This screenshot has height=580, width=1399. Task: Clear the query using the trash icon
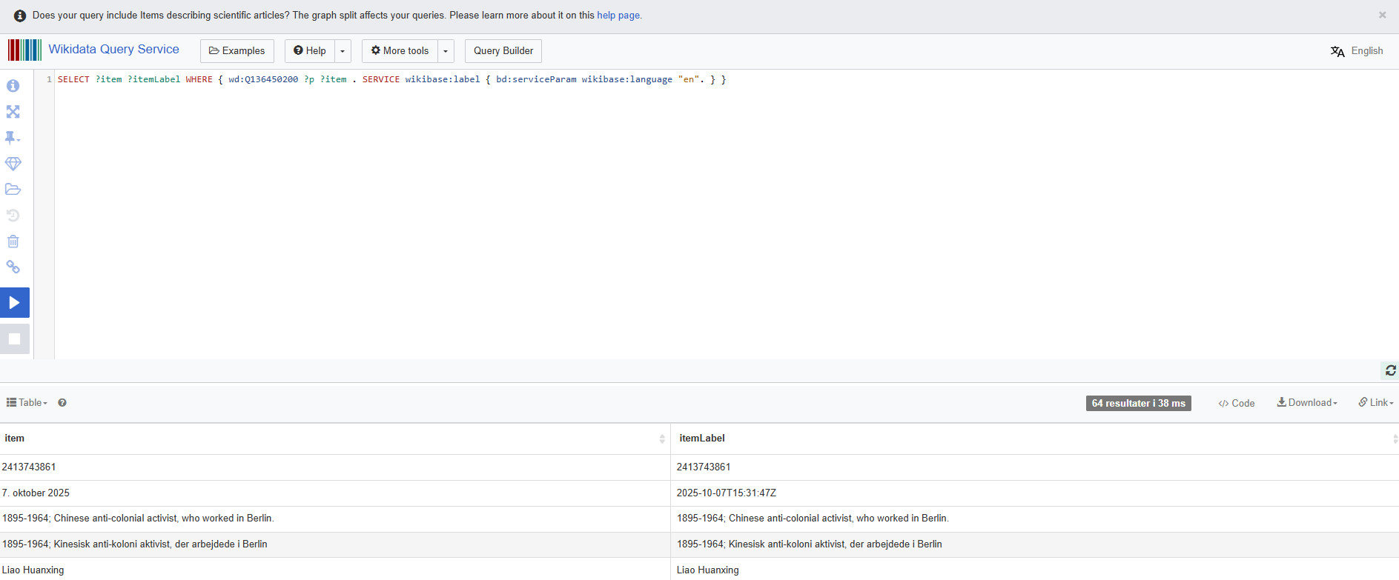pos(13,241)
